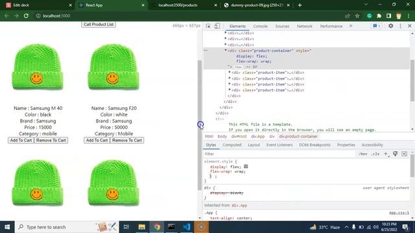Reload the localhost:3000 page

click(x=26, y=16)
